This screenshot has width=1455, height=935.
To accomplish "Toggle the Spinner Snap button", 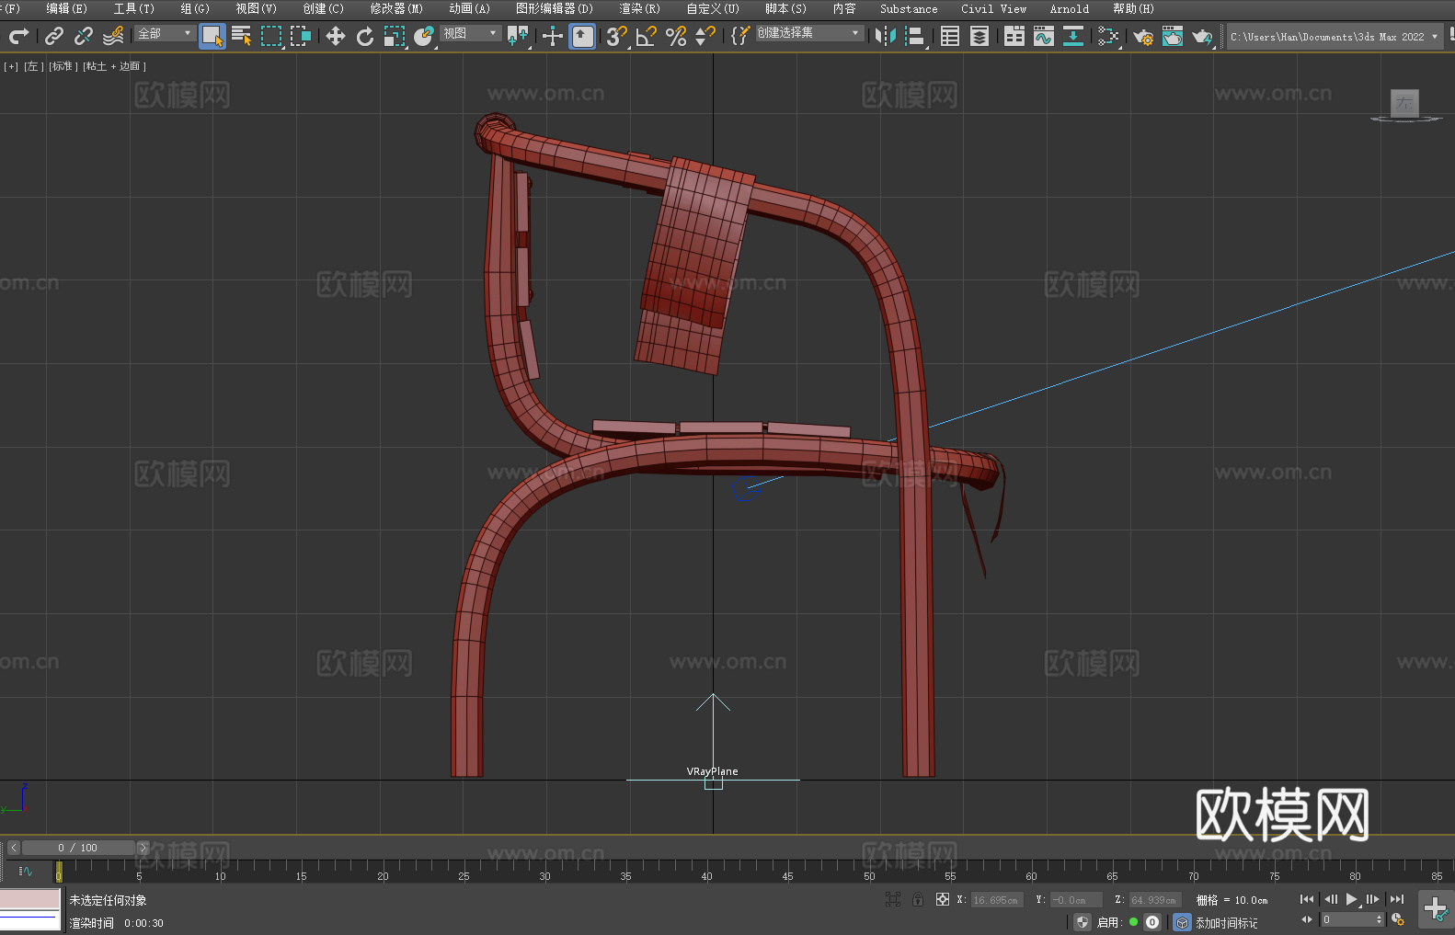I will (x=705, y=36).
